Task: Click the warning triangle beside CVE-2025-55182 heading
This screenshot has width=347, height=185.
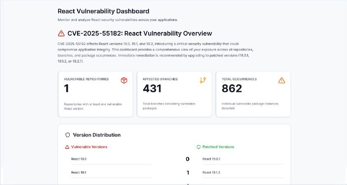Action: pyautogui.click(x=61, y=33)
